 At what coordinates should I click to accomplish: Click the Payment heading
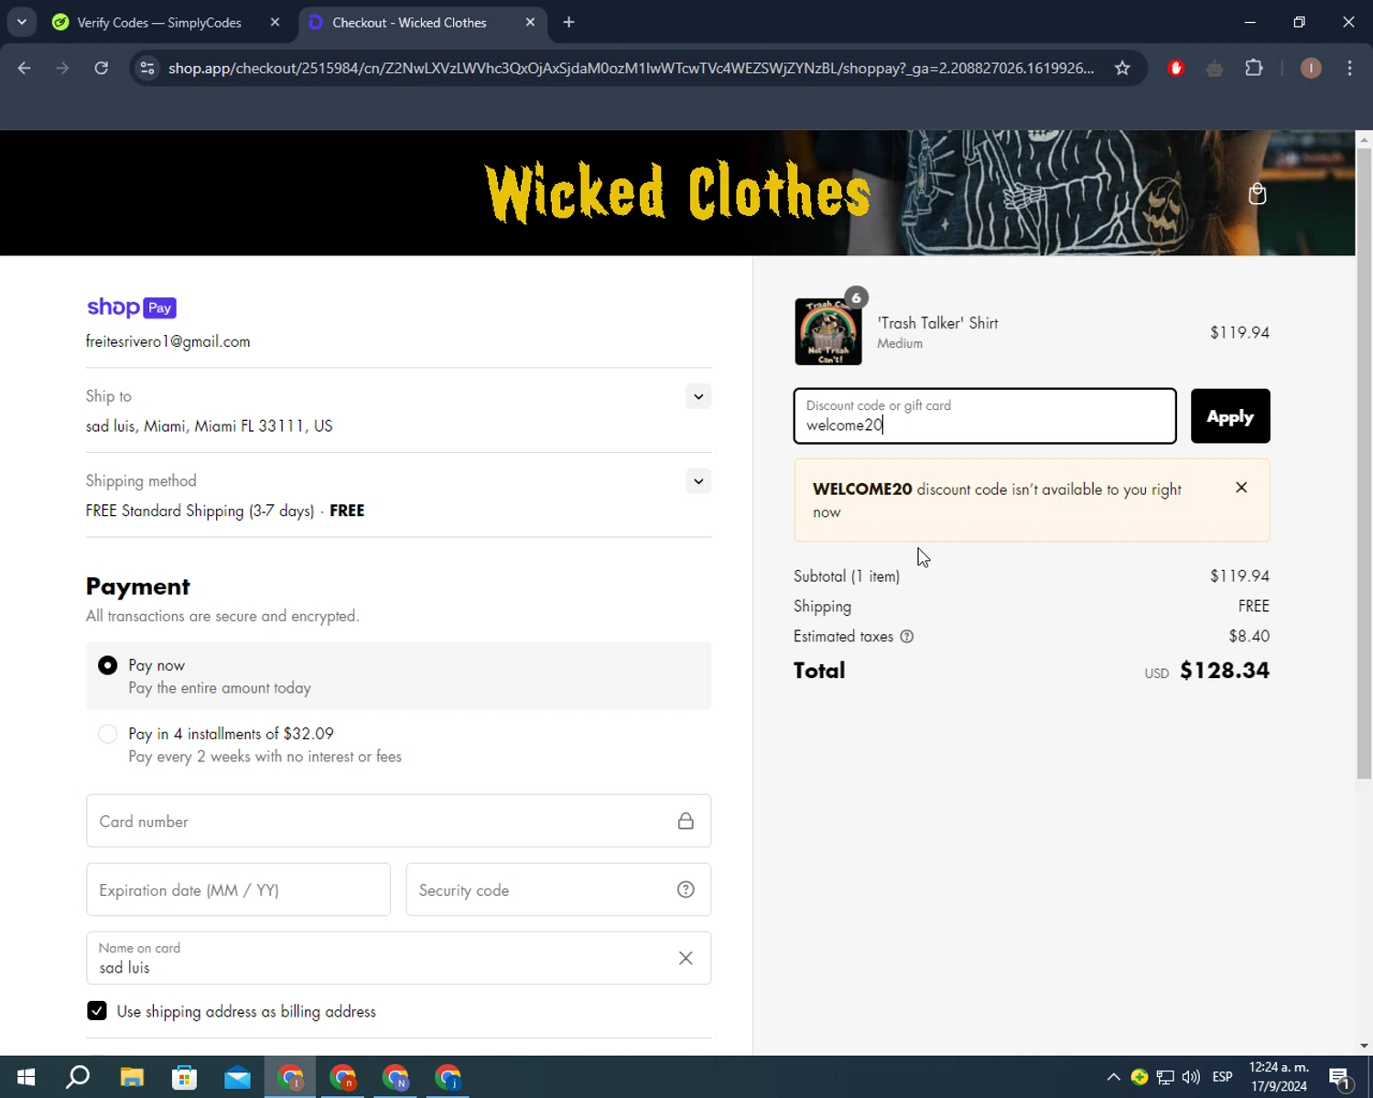click(138, 587)
